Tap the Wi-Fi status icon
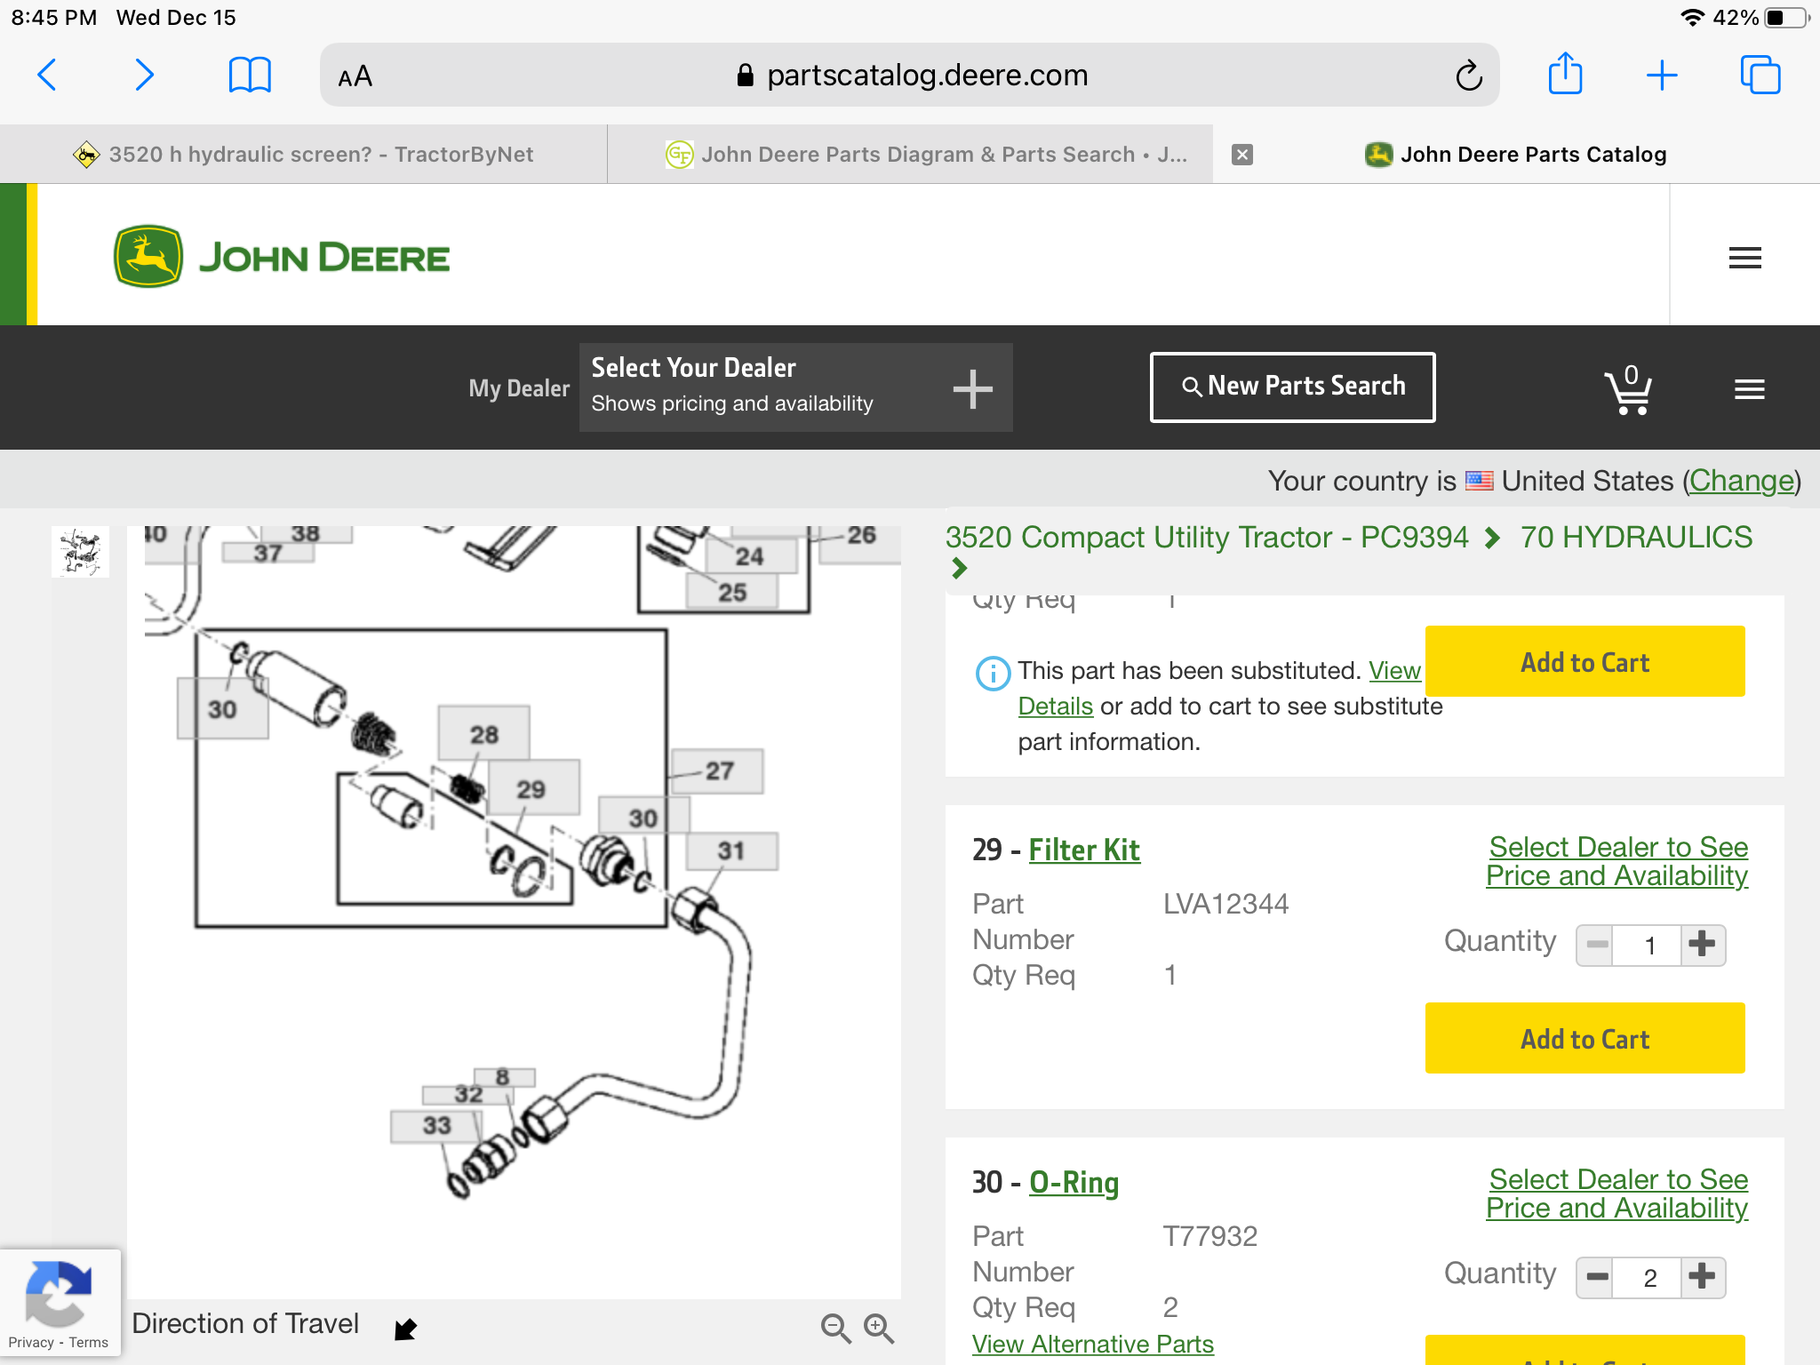Viewport: 1820px width, 1365px height. click(1692, 18)
